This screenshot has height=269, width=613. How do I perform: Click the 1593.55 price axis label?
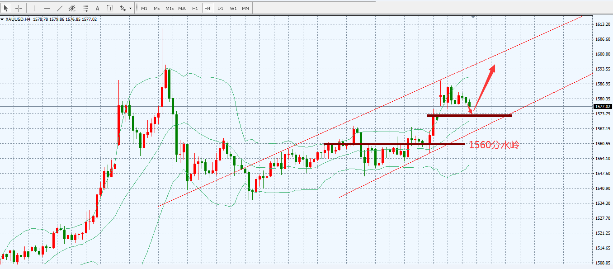coord(603,69)
